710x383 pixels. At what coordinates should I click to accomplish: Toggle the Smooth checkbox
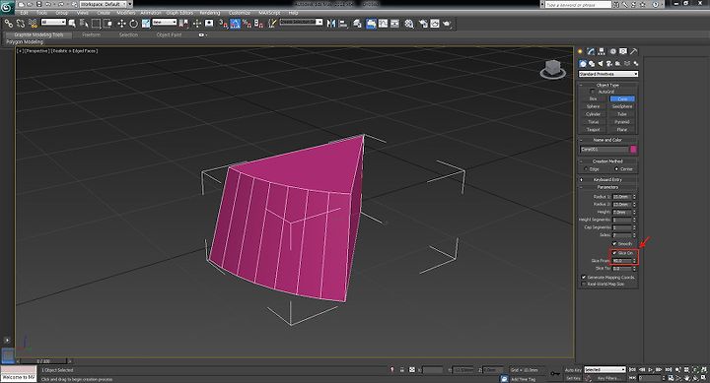(x=614, y=244)
